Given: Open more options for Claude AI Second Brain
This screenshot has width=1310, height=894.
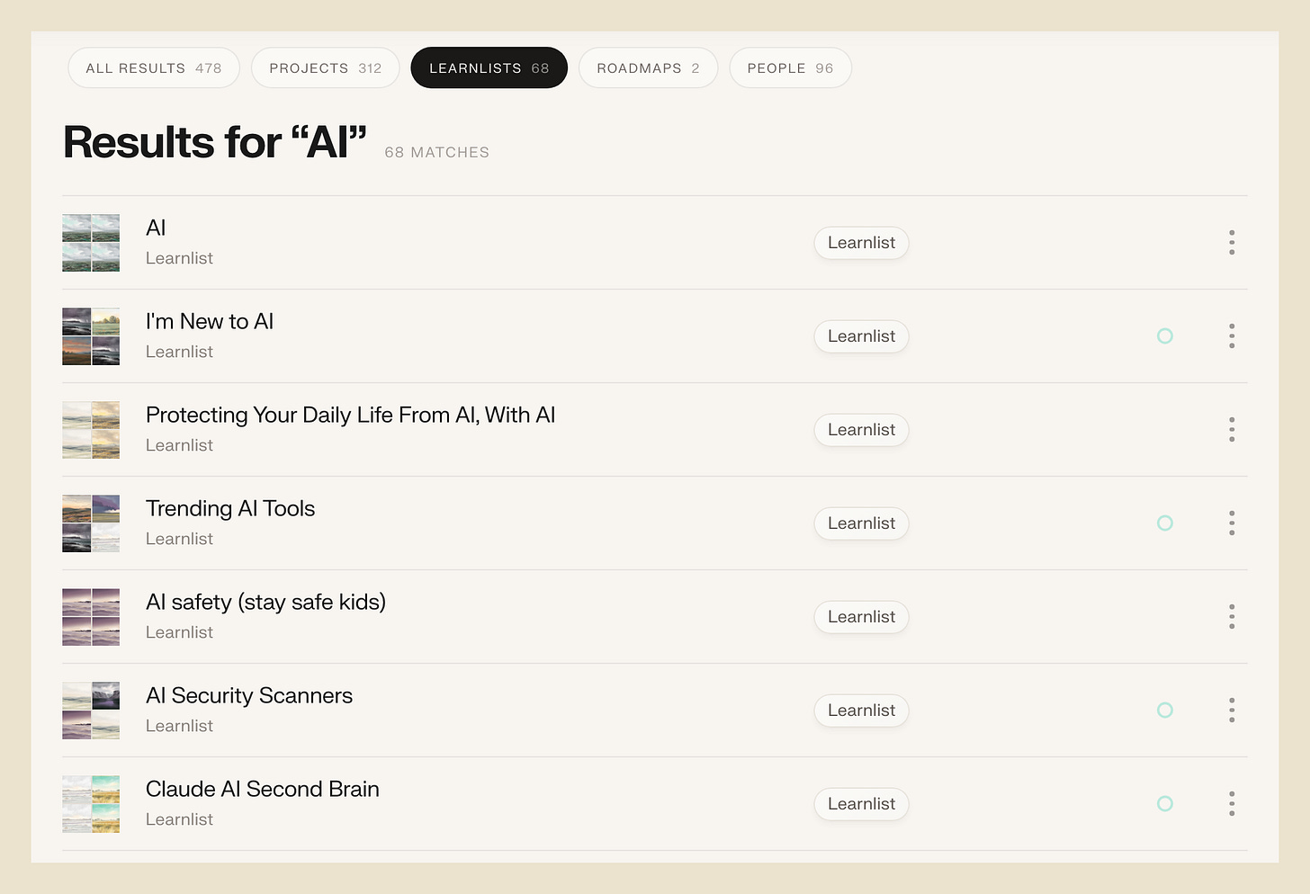Looking at the screenshot, I should (1232, 804).
